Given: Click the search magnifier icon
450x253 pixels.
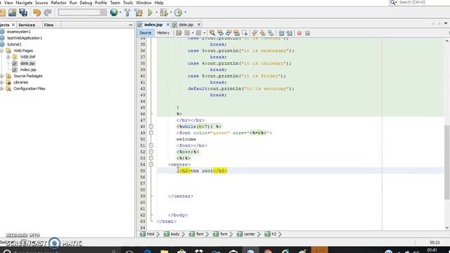Looking at the screenshot, I should [392, 2].
